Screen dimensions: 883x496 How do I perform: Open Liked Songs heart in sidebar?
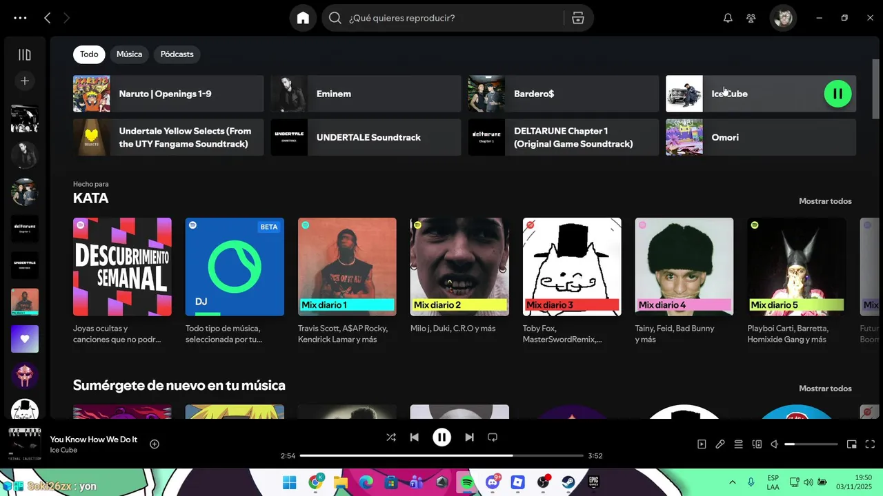coord(25,339)
